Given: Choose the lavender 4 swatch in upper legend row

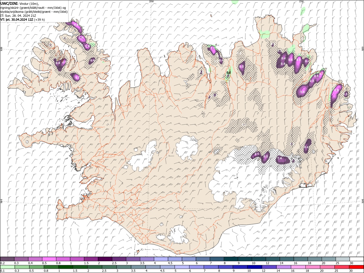Looking at the screenshot, I should tap(161, 259).
